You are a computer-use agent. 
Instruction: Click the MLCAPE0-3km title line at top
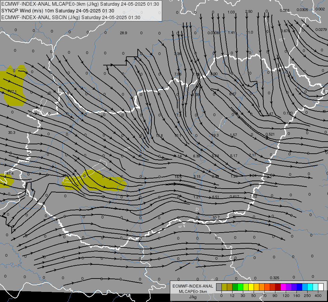click(x=80, y=4)
